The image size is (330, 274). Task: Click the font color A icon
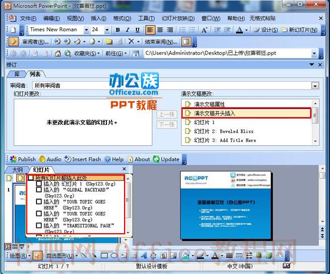240,30
